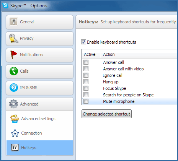Screen dimensions: 178x161
Task: Click the Privacy keys and padlock icon
Action: pos(13,38)
